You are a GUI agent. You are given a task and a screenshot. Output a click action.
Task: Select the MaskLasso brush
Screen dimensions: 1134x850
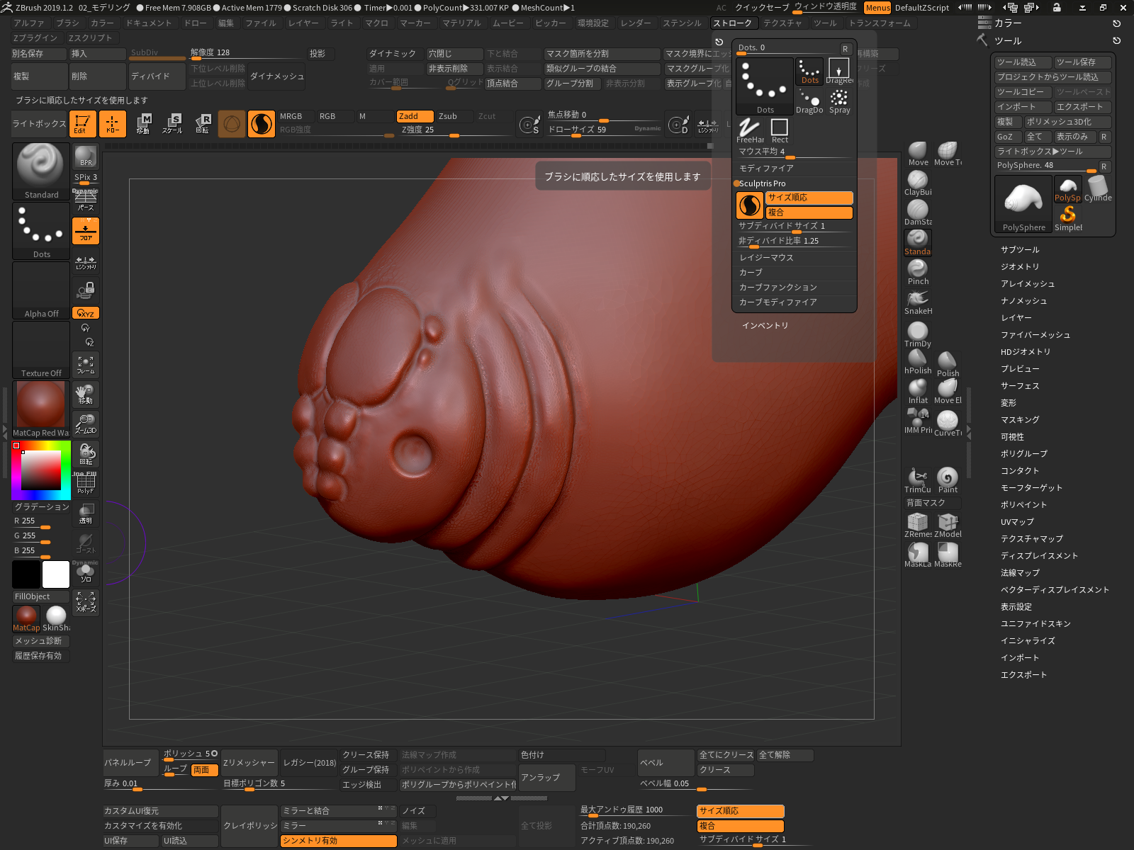point(918,555)
